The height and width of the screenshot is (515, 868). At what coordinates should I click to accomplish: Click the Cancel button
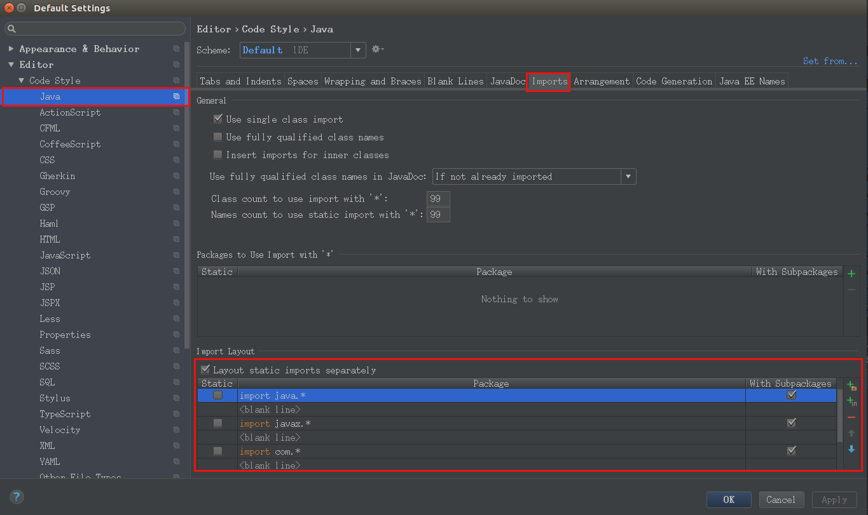pyautogui.click(x=781, y=500)
